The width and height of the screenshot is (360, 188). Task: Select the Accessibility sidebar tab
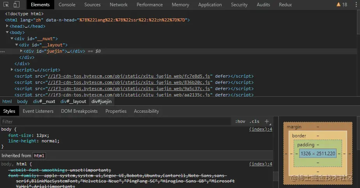point(146,111)
